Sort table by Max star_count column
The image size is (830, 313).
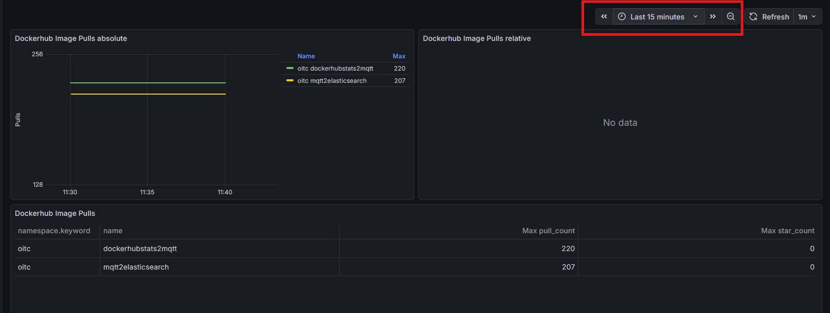click(x=788, y=231)
